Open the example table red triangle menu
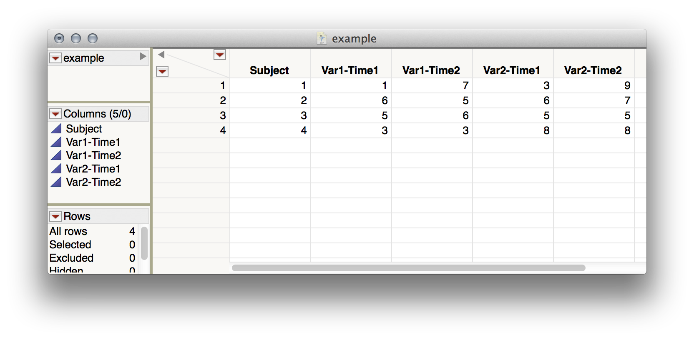 (55, 58)
